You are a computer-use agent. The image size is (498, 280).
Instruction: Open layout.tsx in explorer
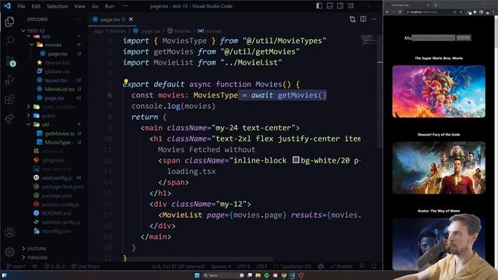(56, 80)
